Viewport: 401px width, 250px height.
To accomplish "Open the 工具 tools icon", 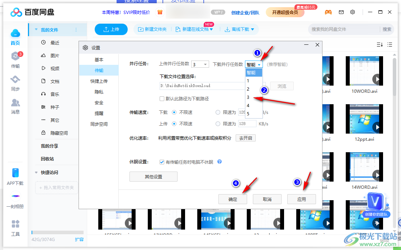I will point(15,224).
